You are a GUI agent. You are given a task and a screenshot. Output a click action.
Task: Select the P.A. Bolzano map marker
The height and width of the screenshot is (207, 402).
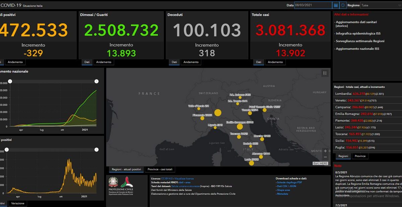(x=240, y=97)
